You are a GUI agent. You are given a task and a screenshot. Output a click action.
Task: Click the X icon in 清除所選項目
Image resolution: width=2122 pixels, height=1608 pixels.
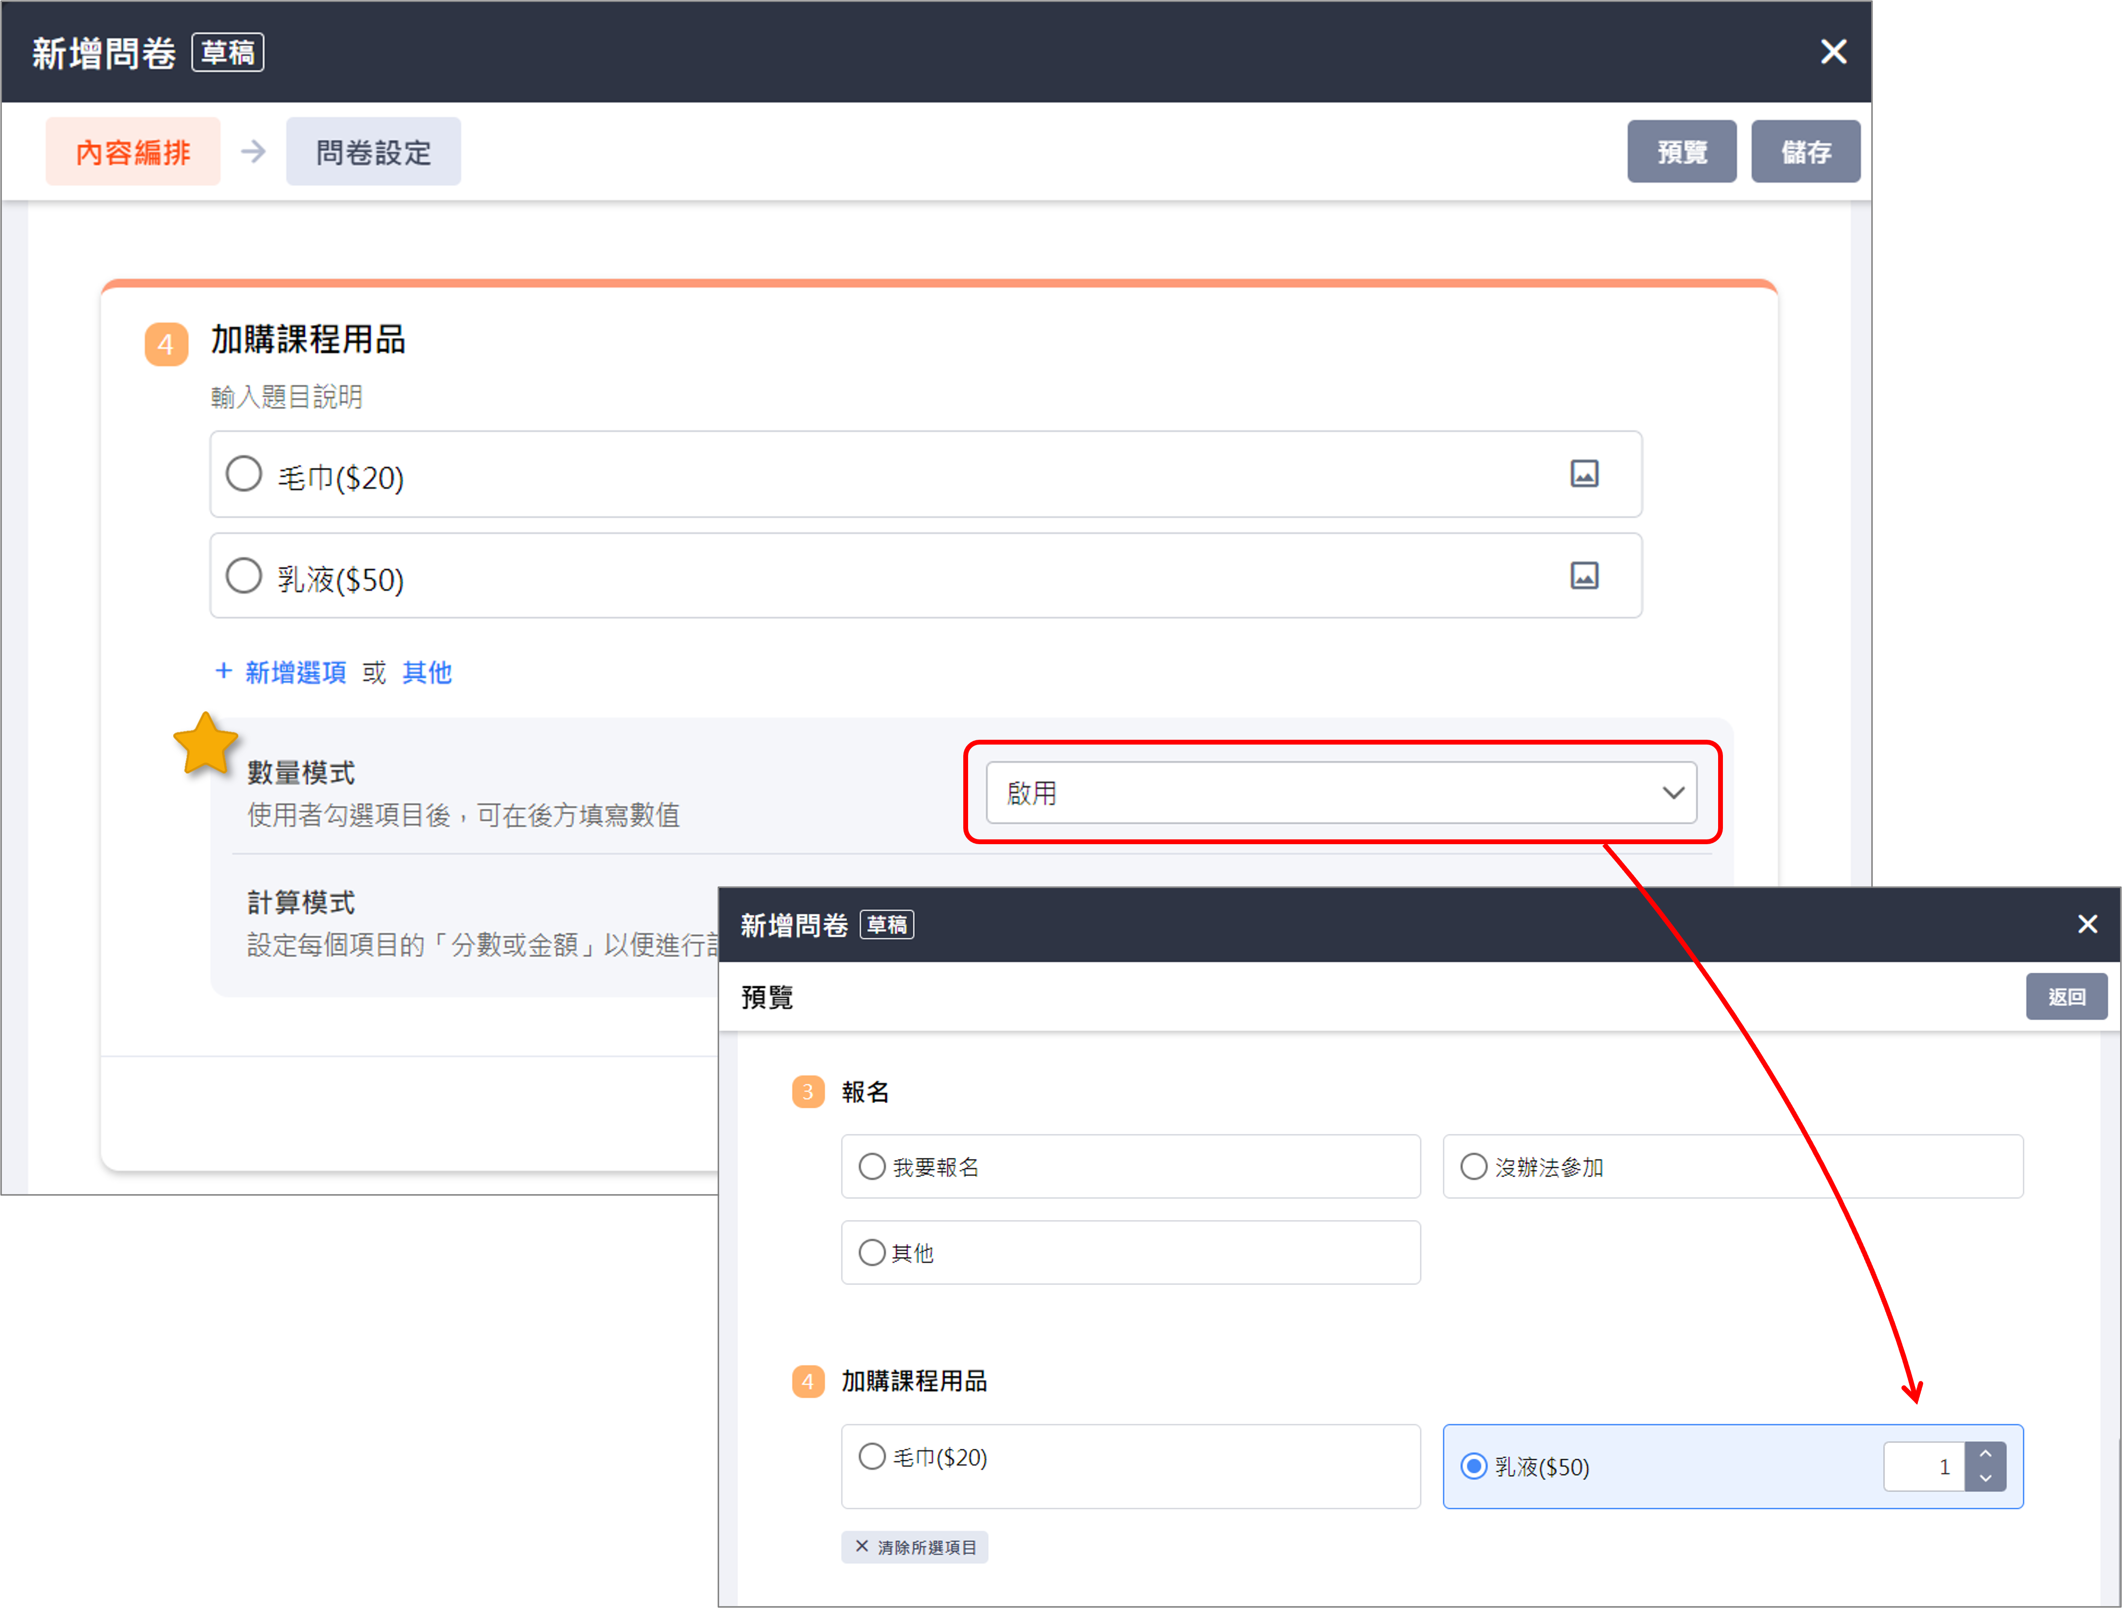862,1546
